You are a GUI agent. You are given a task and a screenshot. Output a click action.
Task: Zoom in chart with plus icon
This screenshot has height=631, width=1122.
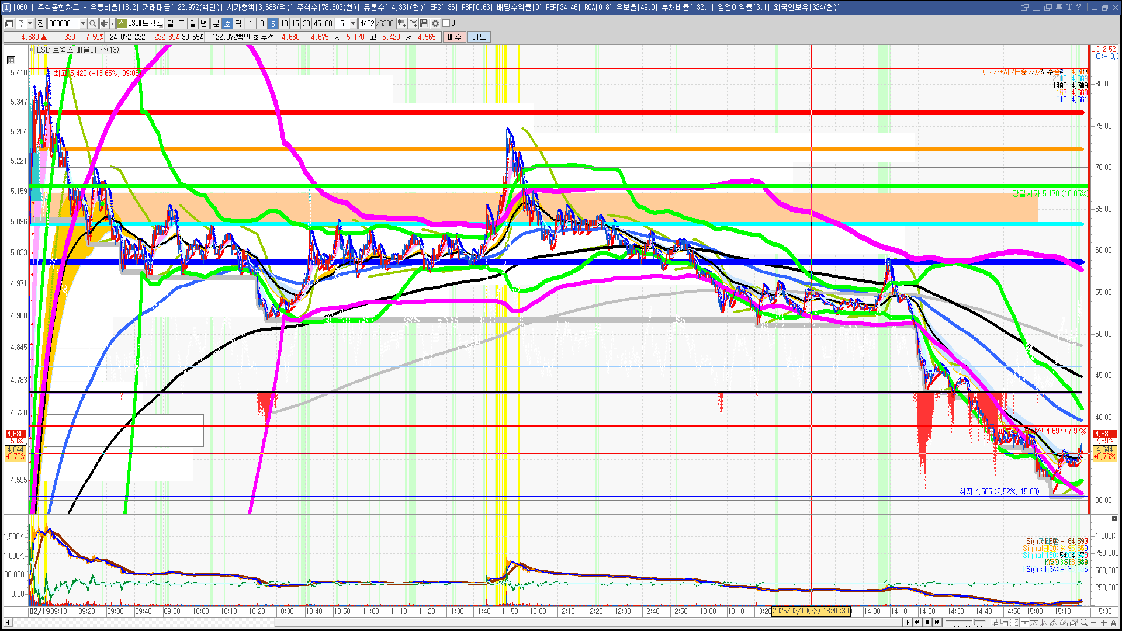pyautogui.click(x=1104, y=623)
